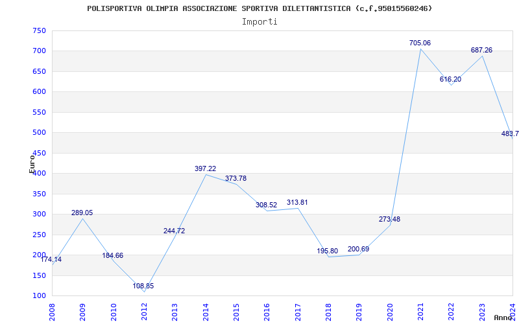Click the 500 y-axis tick label
Viewport: 519px width, 324px height.
click(39, 133)
